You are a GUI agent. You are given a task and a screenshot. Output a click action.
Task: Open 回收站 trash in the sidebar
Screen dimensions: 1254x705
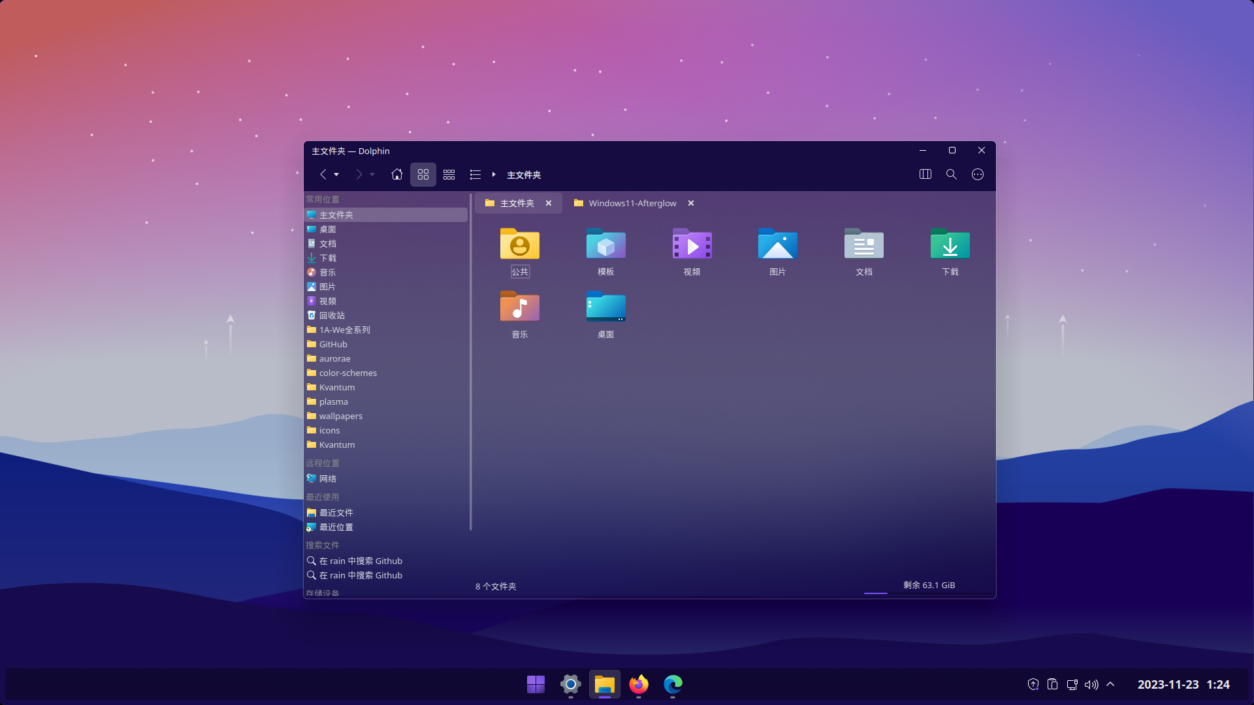[386, 315]
